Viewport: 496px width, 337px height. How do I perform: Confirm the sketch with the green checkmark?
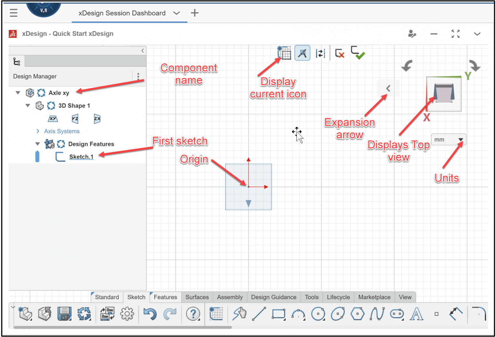point(358,53)
